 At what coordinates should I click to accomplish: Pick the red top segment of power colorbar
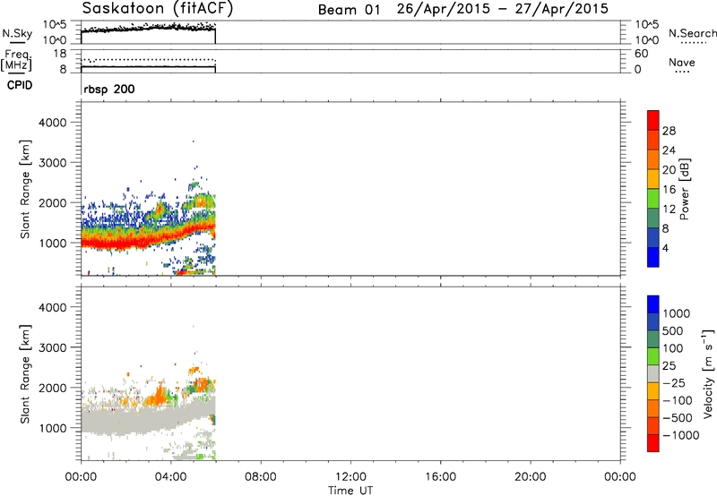[653, 121]
